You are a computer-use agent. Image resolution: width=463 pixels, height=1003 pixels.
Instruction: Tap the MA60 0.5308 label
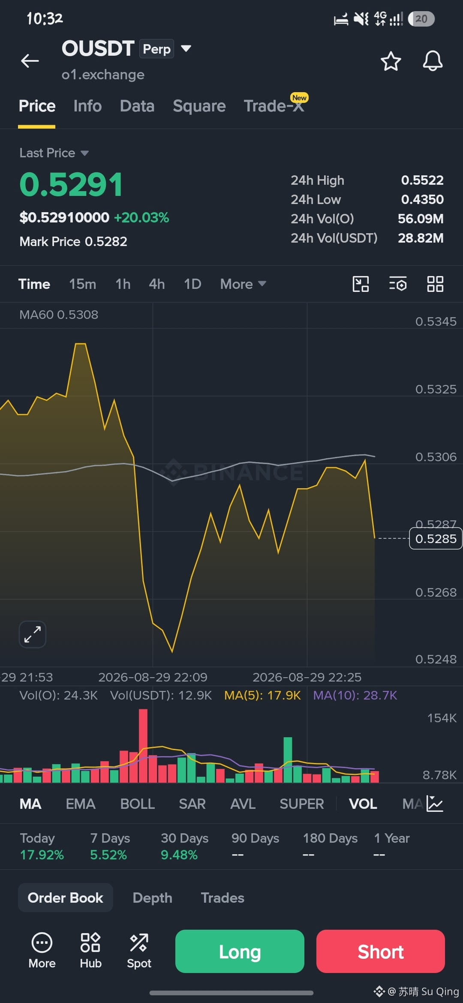click(x=59, y=315)
